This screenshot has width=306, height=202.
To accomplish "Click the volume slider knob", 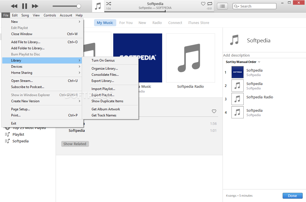I will 79,6.
